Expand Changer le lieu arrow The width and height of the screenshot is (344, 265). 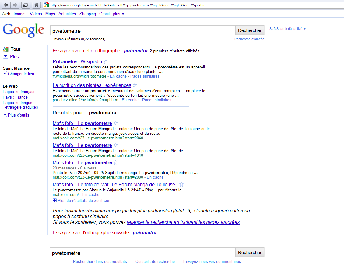5,74
